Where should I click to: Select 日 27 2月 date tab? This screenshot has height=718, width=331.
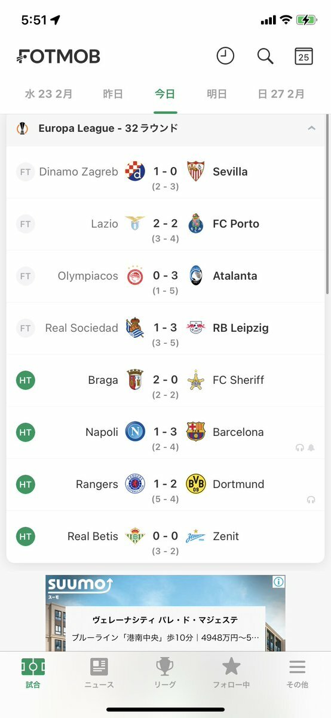(281, 94)
